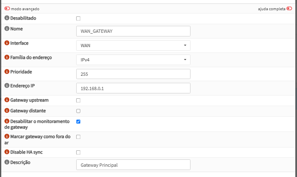Show help for the Prioridade field

tap(7, 71)
